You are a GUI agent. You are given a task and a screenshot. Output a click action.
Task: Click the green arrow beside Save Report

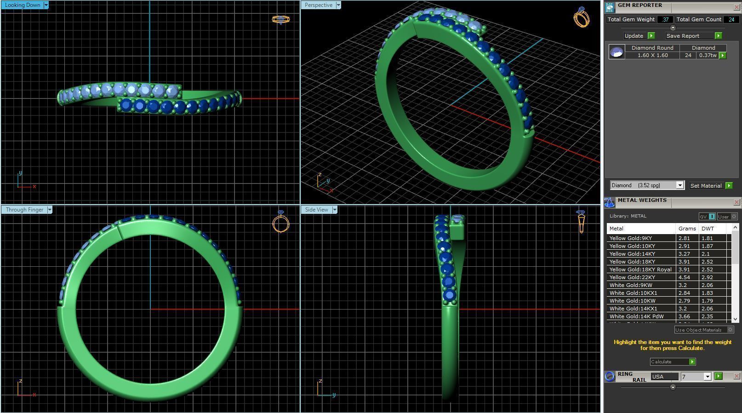point(719,36)
